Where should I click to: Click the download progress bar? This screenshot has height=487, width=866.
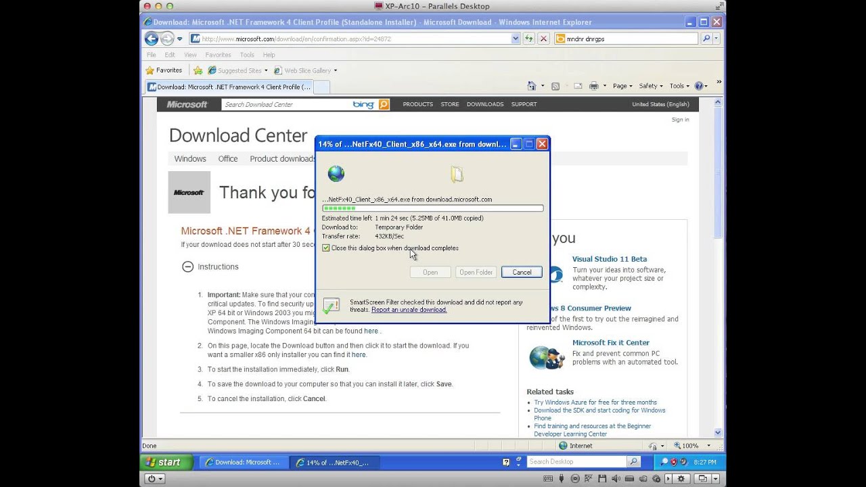[432, 208]
